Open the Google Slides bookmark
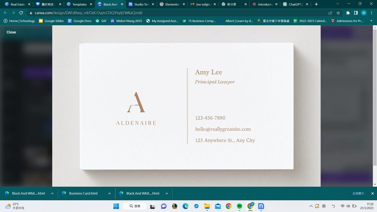Viewport: 377px width, 212px height. click(x=51, y=21)
